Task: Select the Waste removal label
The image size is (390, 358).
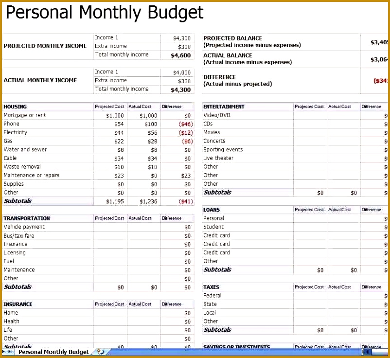Action: pyautogui.click(x=22, y=167)
